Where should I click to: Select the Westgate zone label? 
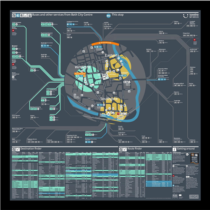[x=82, y=67]
